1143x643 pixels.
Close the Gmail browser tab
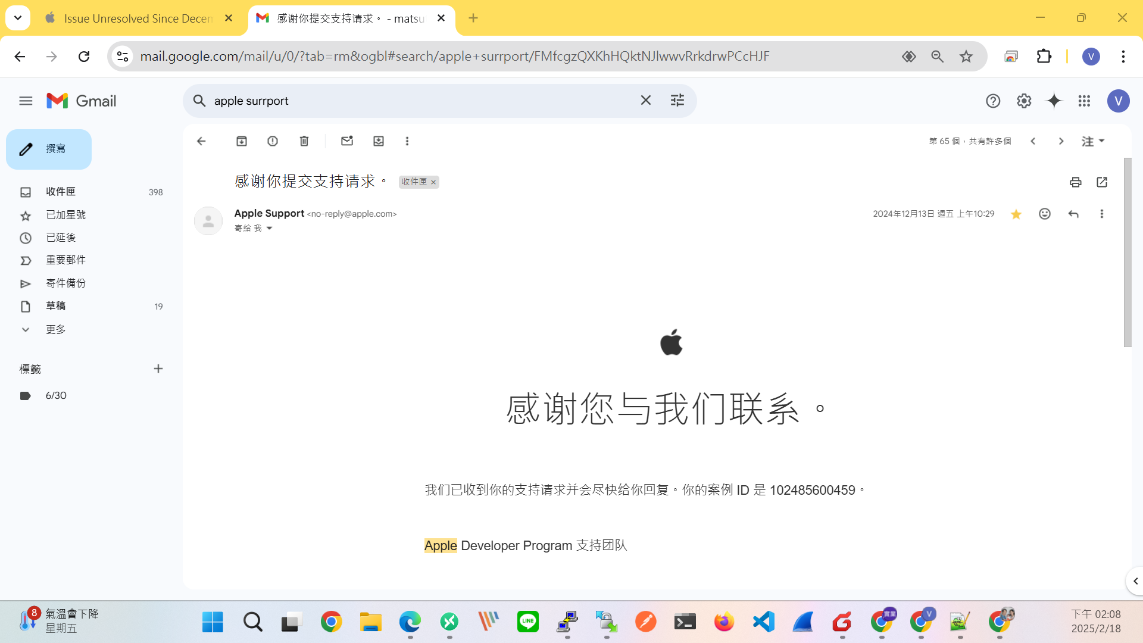point(441,18)
